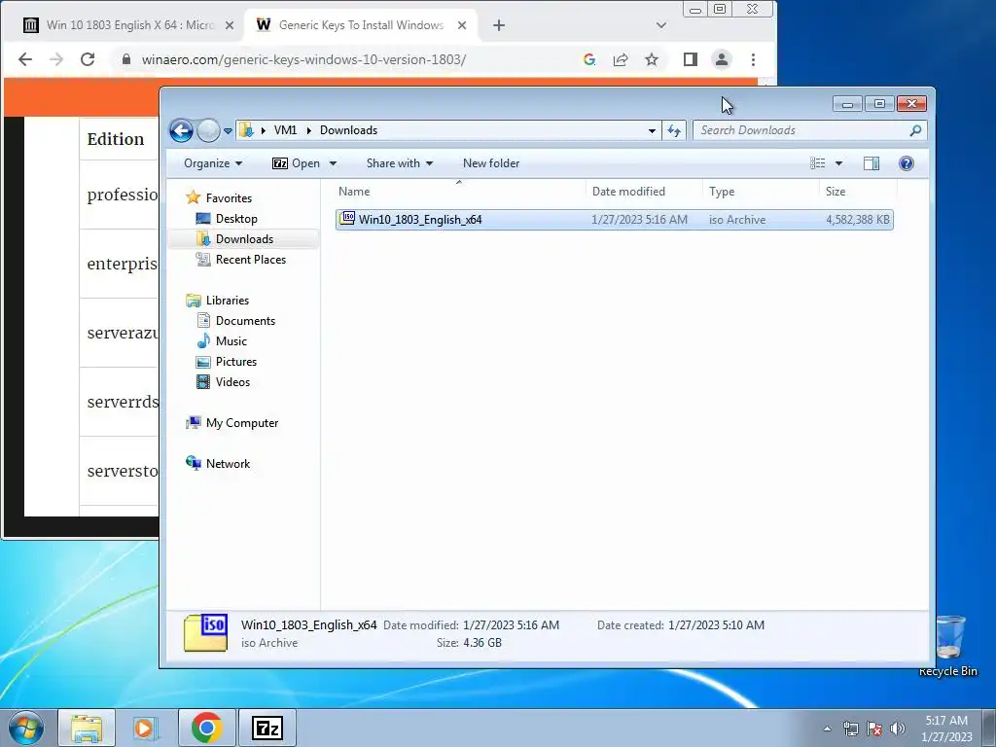Image resolution: width=996 pixels, height=747 pixels.
Task: Create a New folder
Action: tap(491, 163)
